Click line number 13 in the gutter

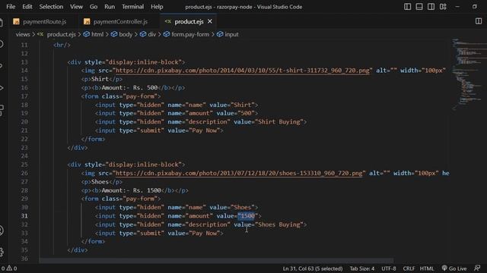coord(24,62)
